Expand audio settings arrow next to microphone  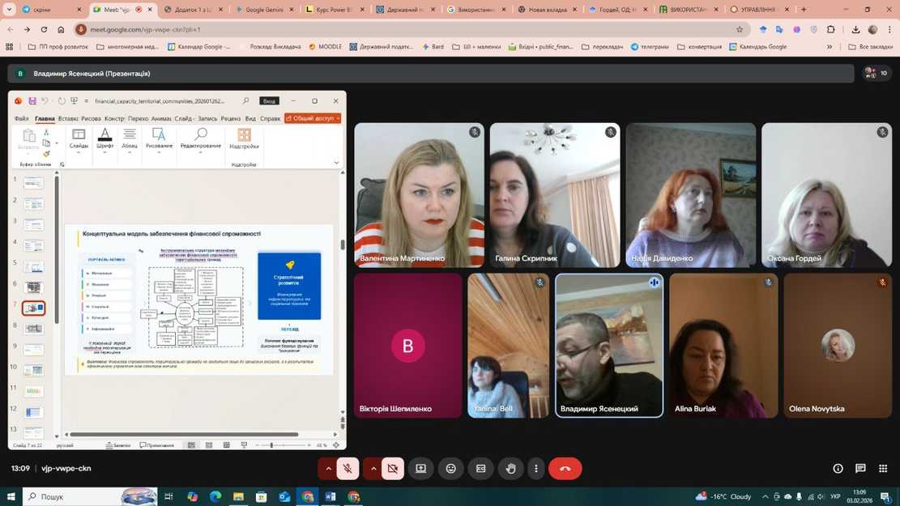(328, 468)
